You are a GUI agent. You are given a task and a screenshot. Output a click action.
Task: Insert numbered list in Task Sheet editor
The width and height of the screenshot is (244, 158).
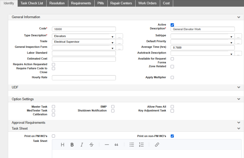(x=141, y=145)
